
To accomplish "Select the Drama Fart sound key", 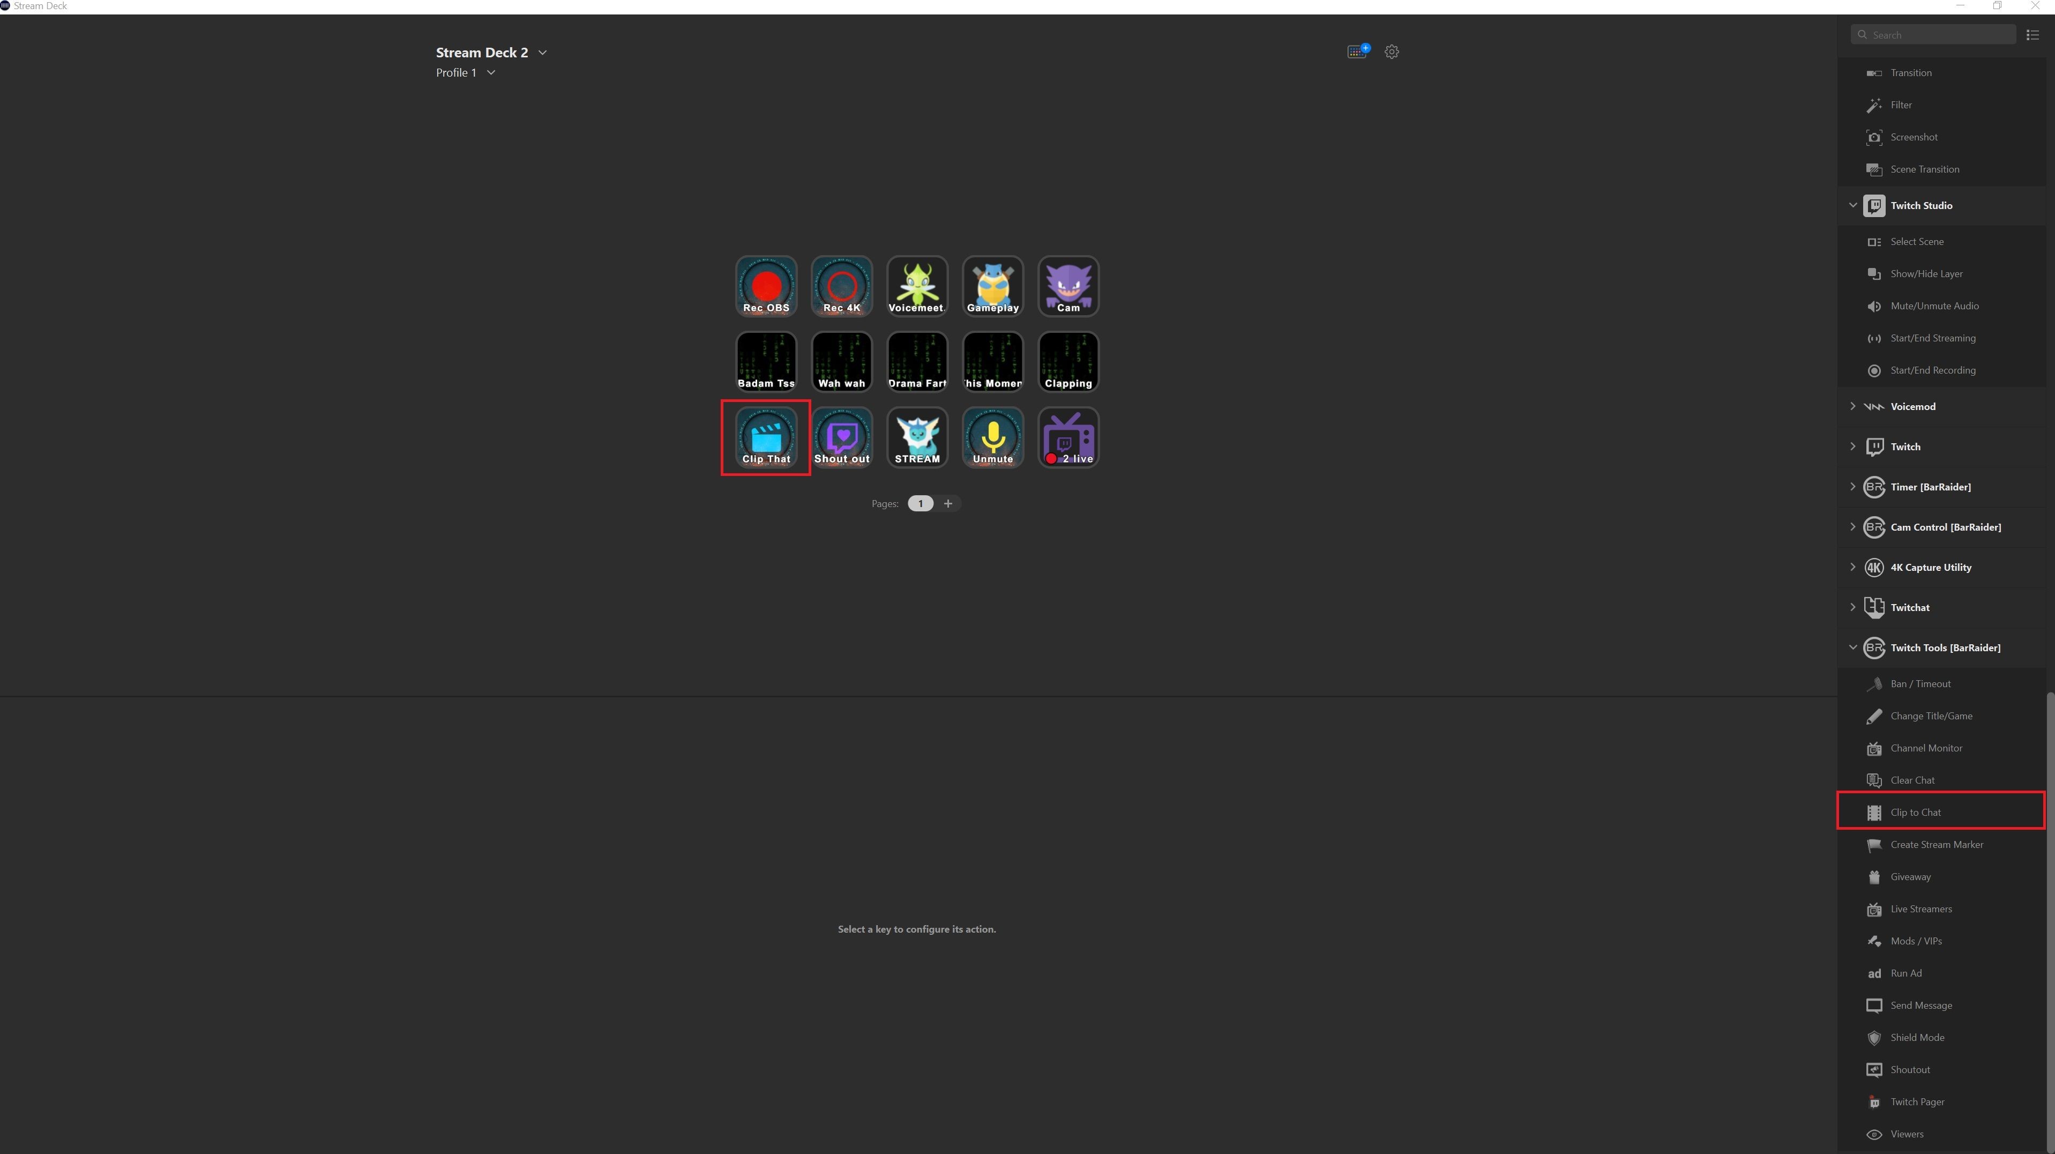I will tap(917, 361).
